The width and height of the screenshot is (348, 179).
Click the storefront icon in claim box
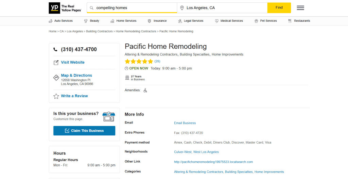pyautogui.click(x=109, y=116)
